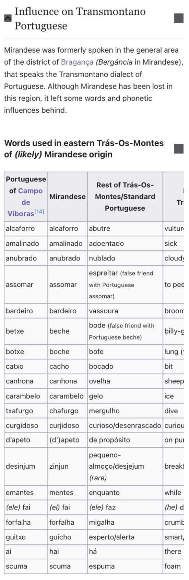Select the Mirandese column header
189x580 pixels.
click(68, 197)
